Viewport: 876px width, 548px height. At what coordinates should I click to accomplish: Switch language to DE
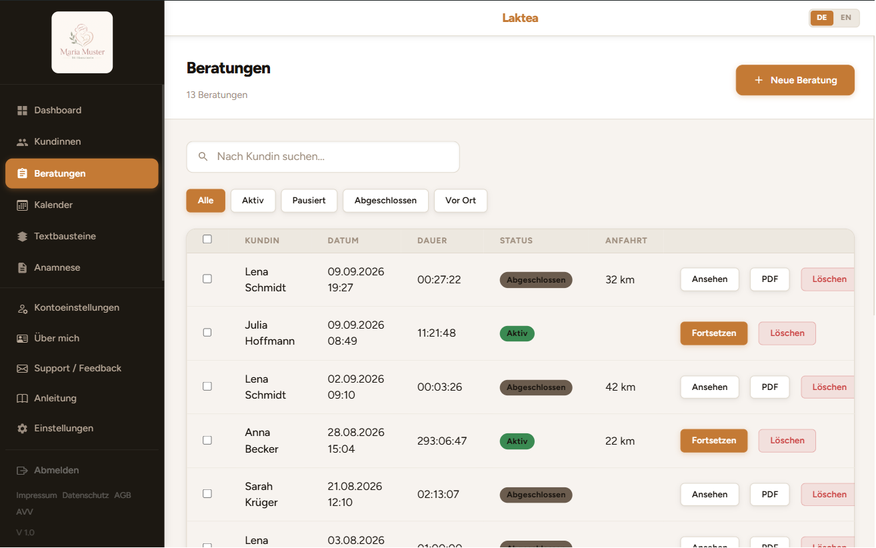point(821,18)
